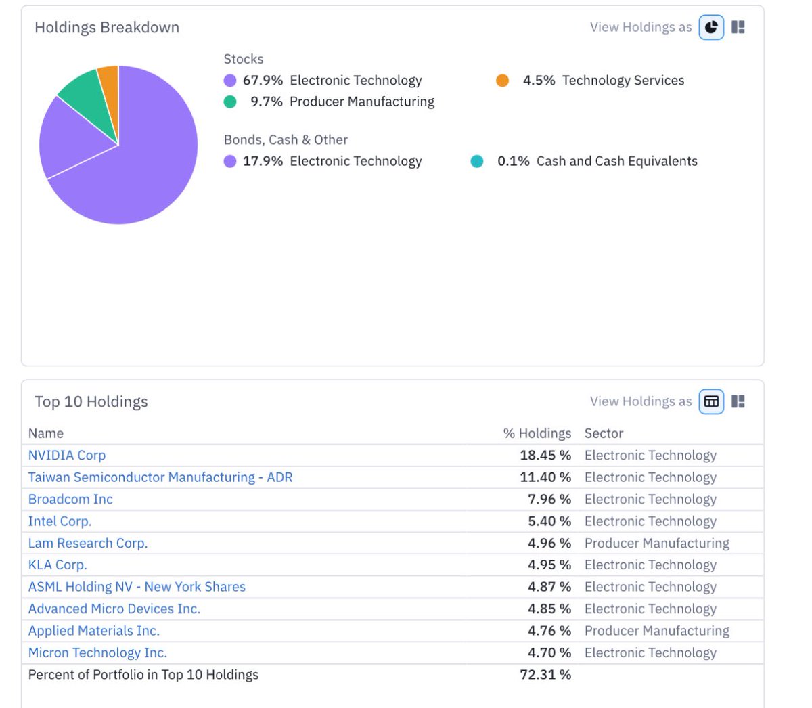Image resolution: width=812 pixels, height=708 pixels.
Task: Open the Intel Corp. link
Action: (60, 521)
